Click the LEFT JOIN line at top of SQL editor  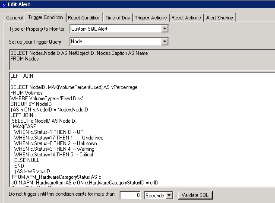(x=22, y=76)
